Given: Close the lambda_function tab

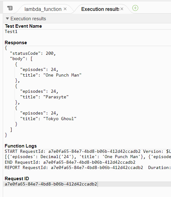Looking at the screenshot, I should tap(65, 9).
